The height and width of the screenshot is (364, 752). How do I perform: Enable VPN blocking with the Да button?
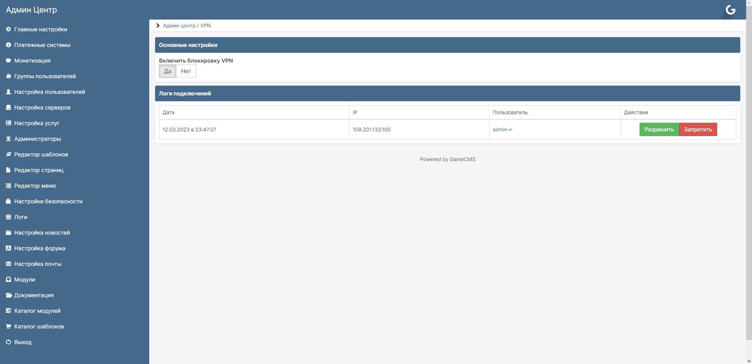point(168,71)
